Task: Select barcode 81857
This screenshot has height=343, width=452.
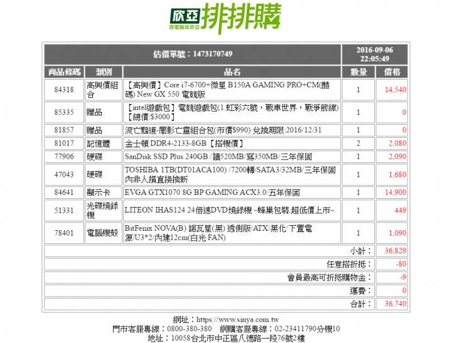Action: [64, 130]
